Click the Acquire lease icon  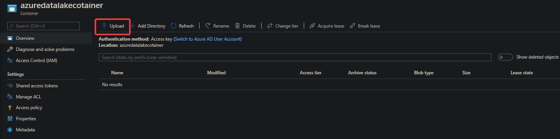point(312,26)
